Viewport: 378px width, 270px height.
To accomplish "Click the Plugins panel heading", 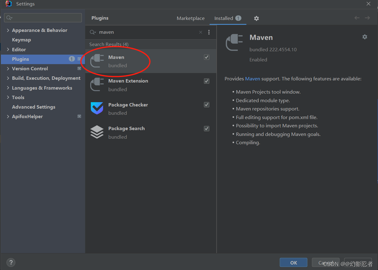I will pos(100,18).
